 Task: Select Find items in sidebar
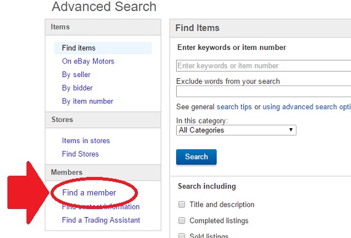(x=103, y=48)
